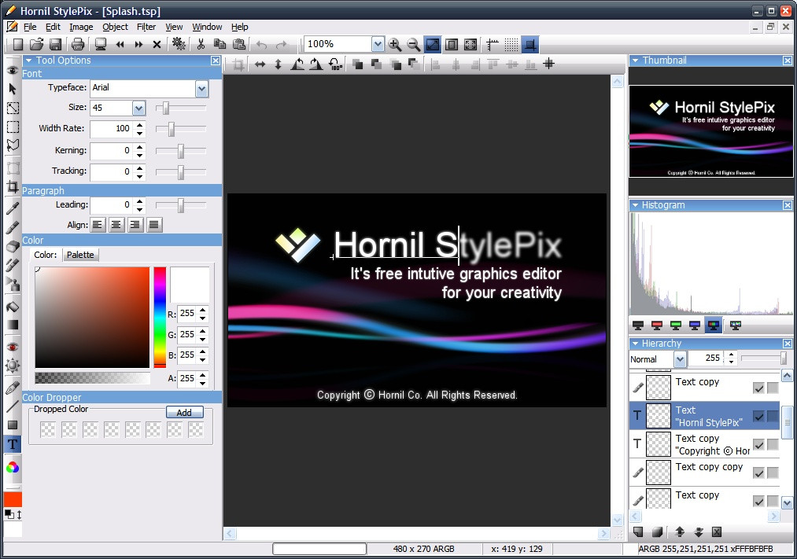Click the Kerning slider

pyautogui.click(x=181, y=151)
